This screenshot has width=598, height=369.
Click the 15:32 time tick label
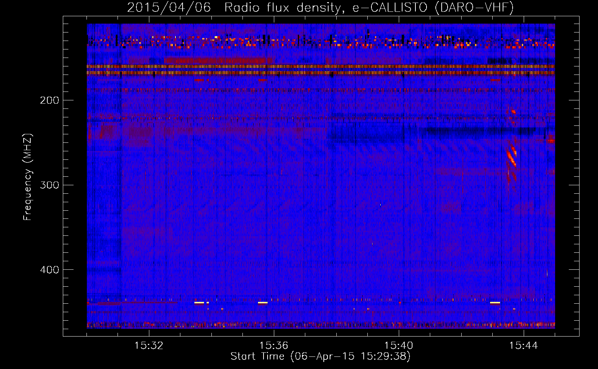[149, 345]
